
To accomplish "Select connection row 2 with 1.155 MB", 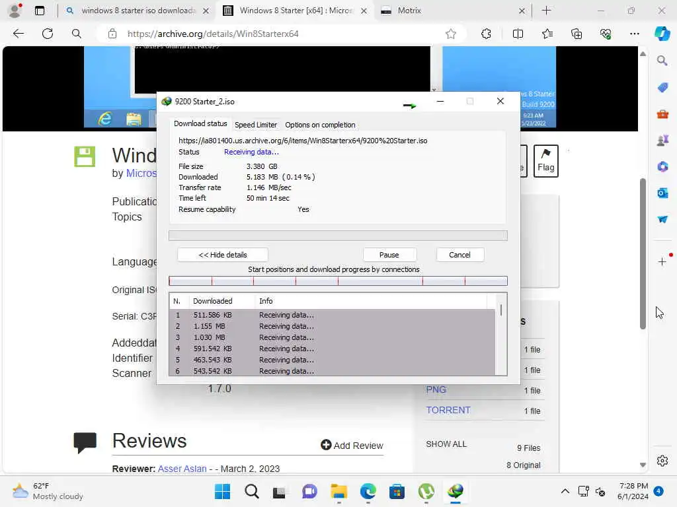I will tap(332, 326).
